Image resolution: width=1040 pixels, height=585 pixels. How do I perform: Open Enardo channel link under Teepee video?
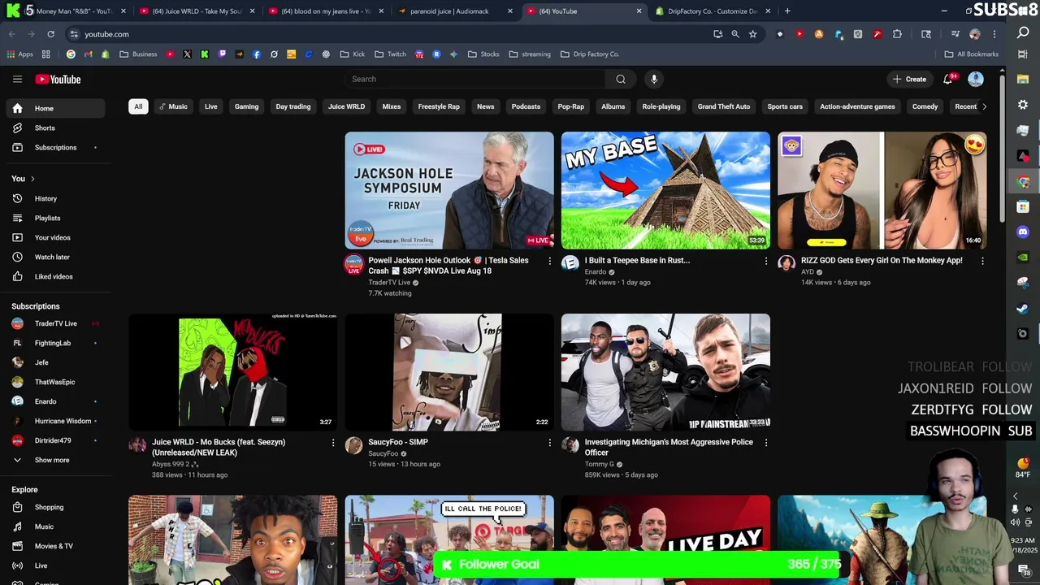pos(596,272)
